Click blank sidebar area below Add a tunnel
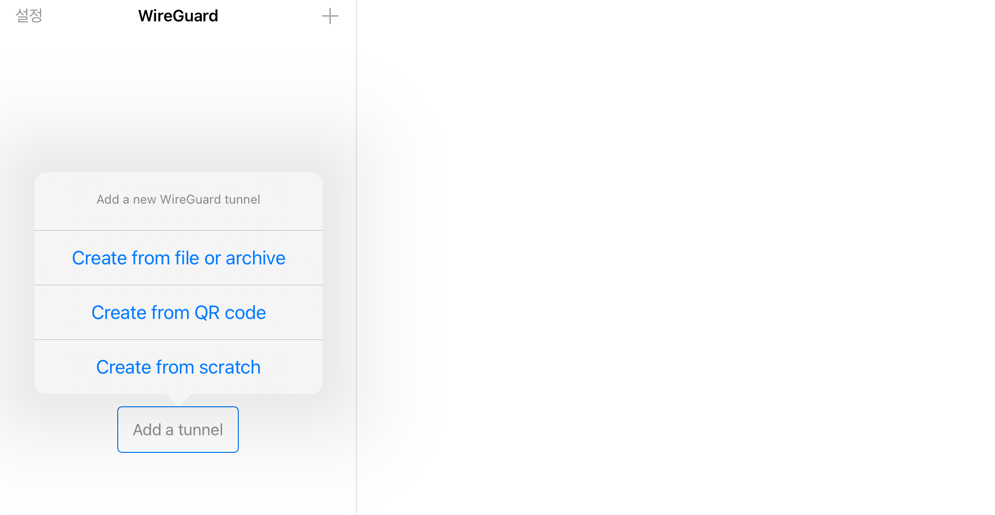The height and width of the screenshot is (515, 995). tap(178, 484)
